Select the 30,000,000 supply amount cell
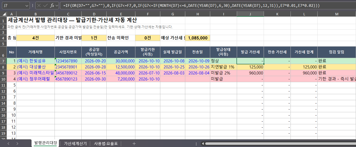 (121, 61)
